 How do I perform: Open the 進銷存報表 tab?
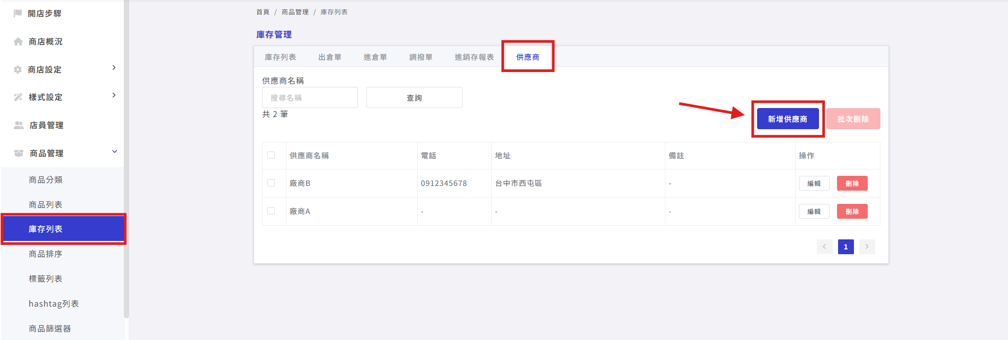(474, 57)
